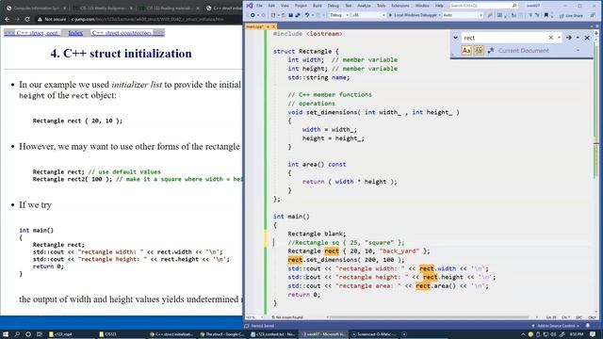Open the Screencast-O-Matic taskbar item

[374, 334]
